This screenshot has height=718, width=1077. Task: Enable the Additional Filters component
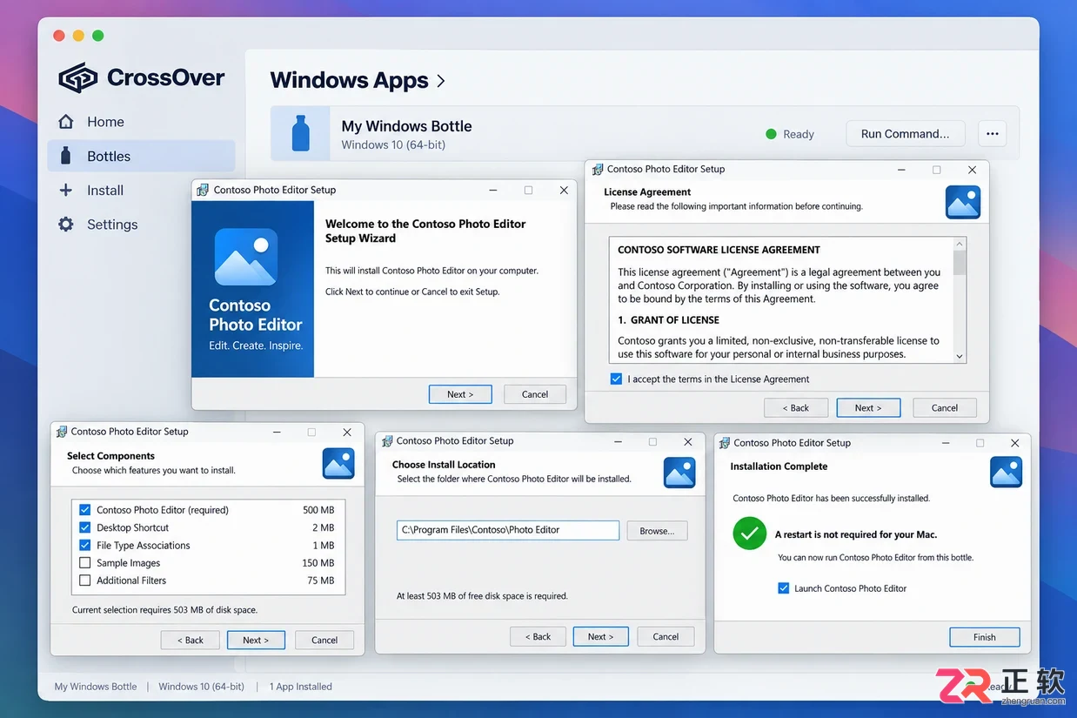[x=85, y=580]
